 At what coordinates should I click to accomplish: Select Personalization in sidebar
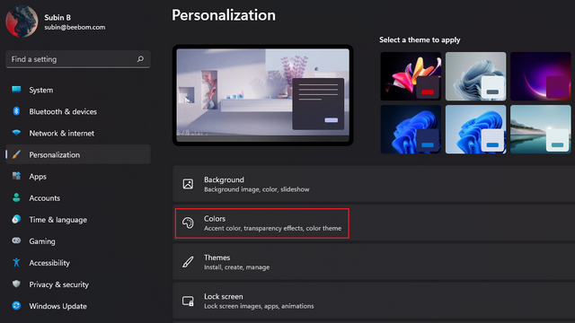point(78,154)
